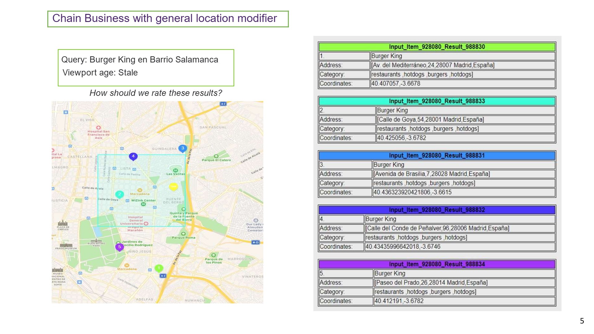Click the San Pascual neighborhood label
Image resolution: width=594 pixels, height=334 pixels.
tap(213, 127)
